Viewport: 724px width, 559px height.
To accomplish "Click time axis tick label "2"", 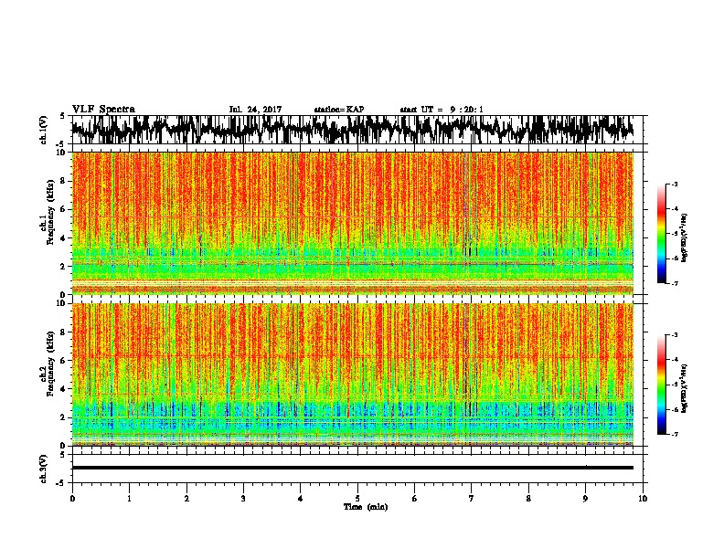I will tap(186, 499).
